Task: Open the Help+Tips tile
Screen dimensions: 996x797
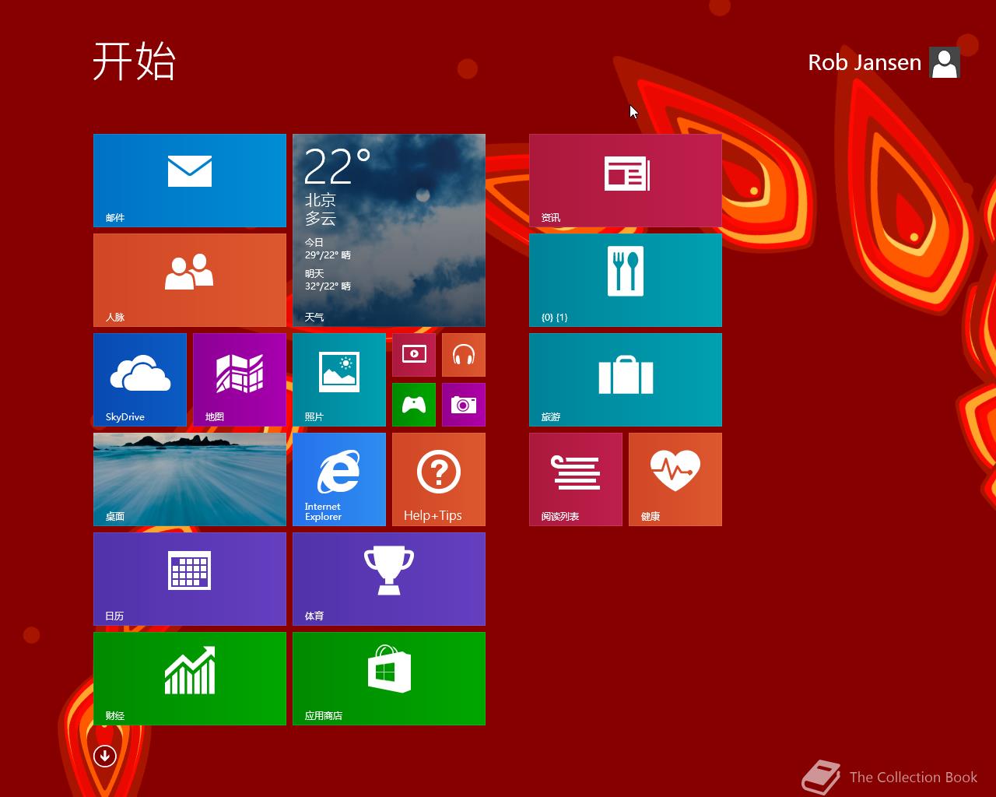Action: [439, 479]
